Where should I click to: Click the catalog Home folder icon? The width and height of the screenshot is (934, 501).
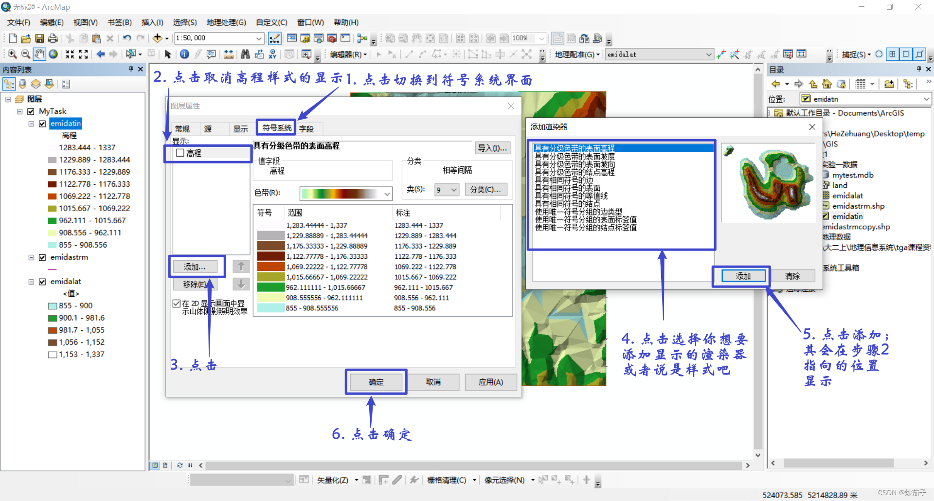pos(826,84)
